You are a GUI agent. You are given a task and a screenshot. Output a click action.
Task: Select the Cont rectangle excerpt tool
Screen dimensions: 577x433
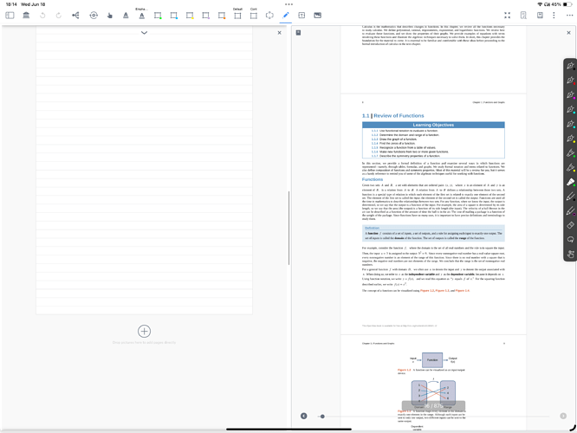coord(254,14)
